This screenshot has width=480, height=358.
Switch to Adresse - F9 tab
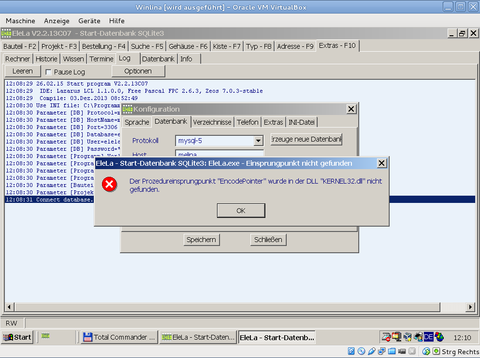pos(295,46)
